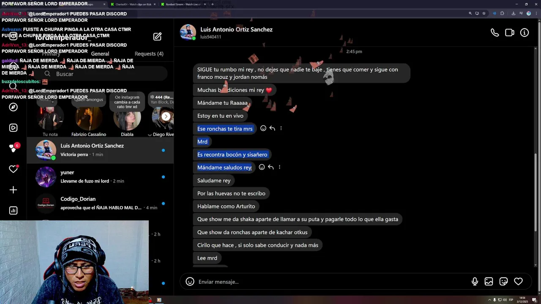Click the Create plus icon
The height and width of the screenshot is (304, 541).
pyautogui.click(x=13, y=190)
